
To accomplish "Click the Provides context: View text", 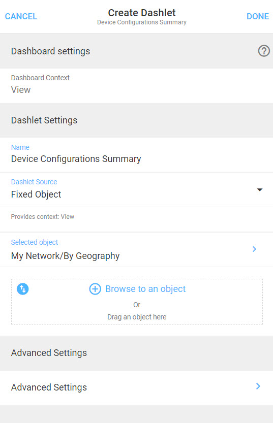I will point(43,217).
